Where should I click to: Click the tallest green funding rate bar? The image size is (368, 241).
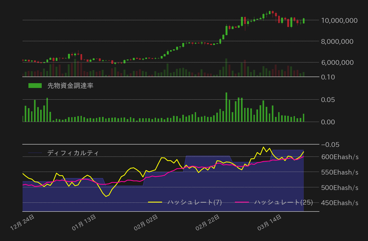(x=226, y=107)
